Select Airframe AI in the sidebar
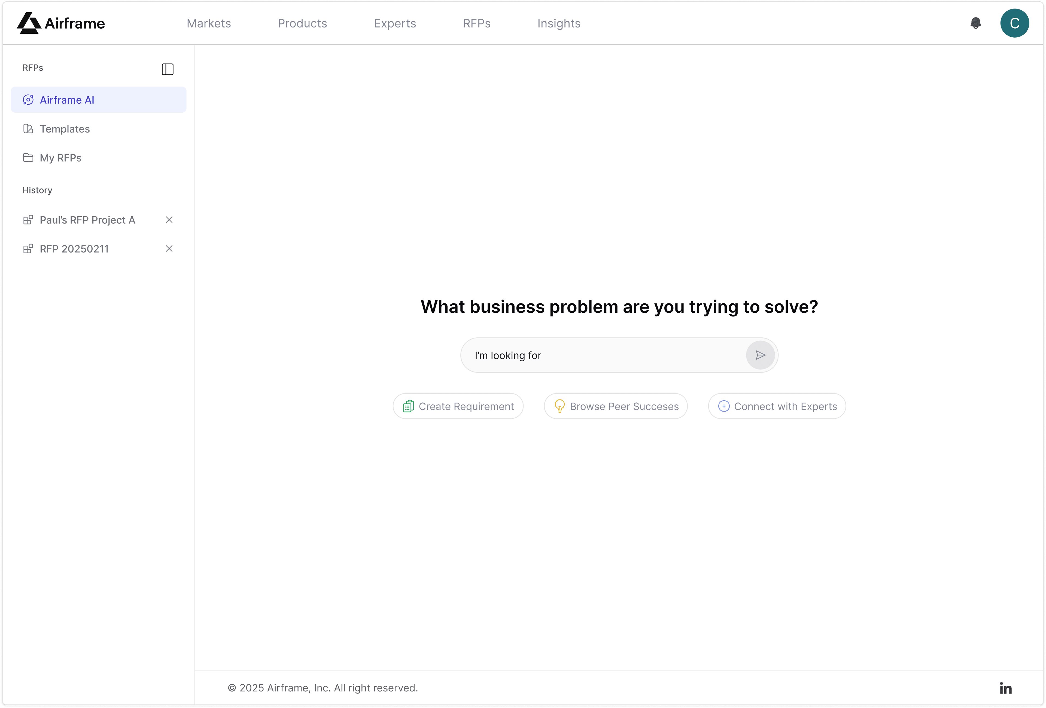The width and height of the screenshot is (1046, 708). coord(99,100)
